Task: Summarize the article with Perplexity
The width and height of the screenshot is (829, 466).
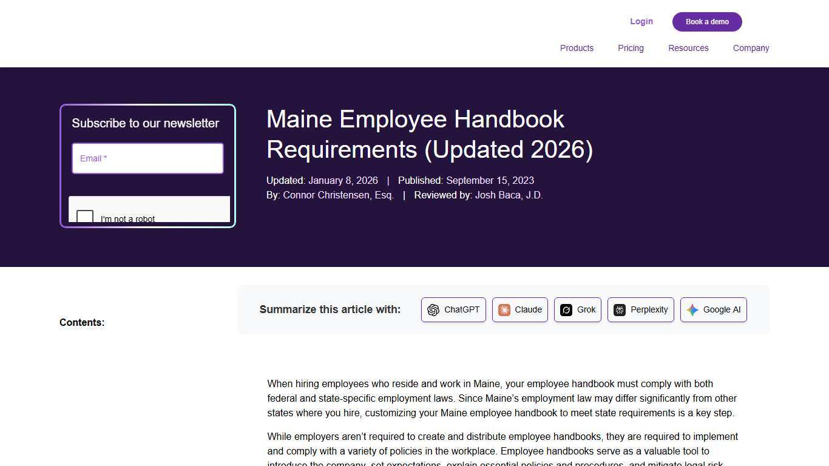Action: click(x=640, y=309)
